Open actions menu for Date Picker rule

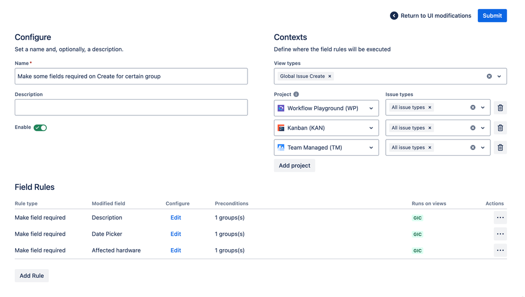point(500,234)
